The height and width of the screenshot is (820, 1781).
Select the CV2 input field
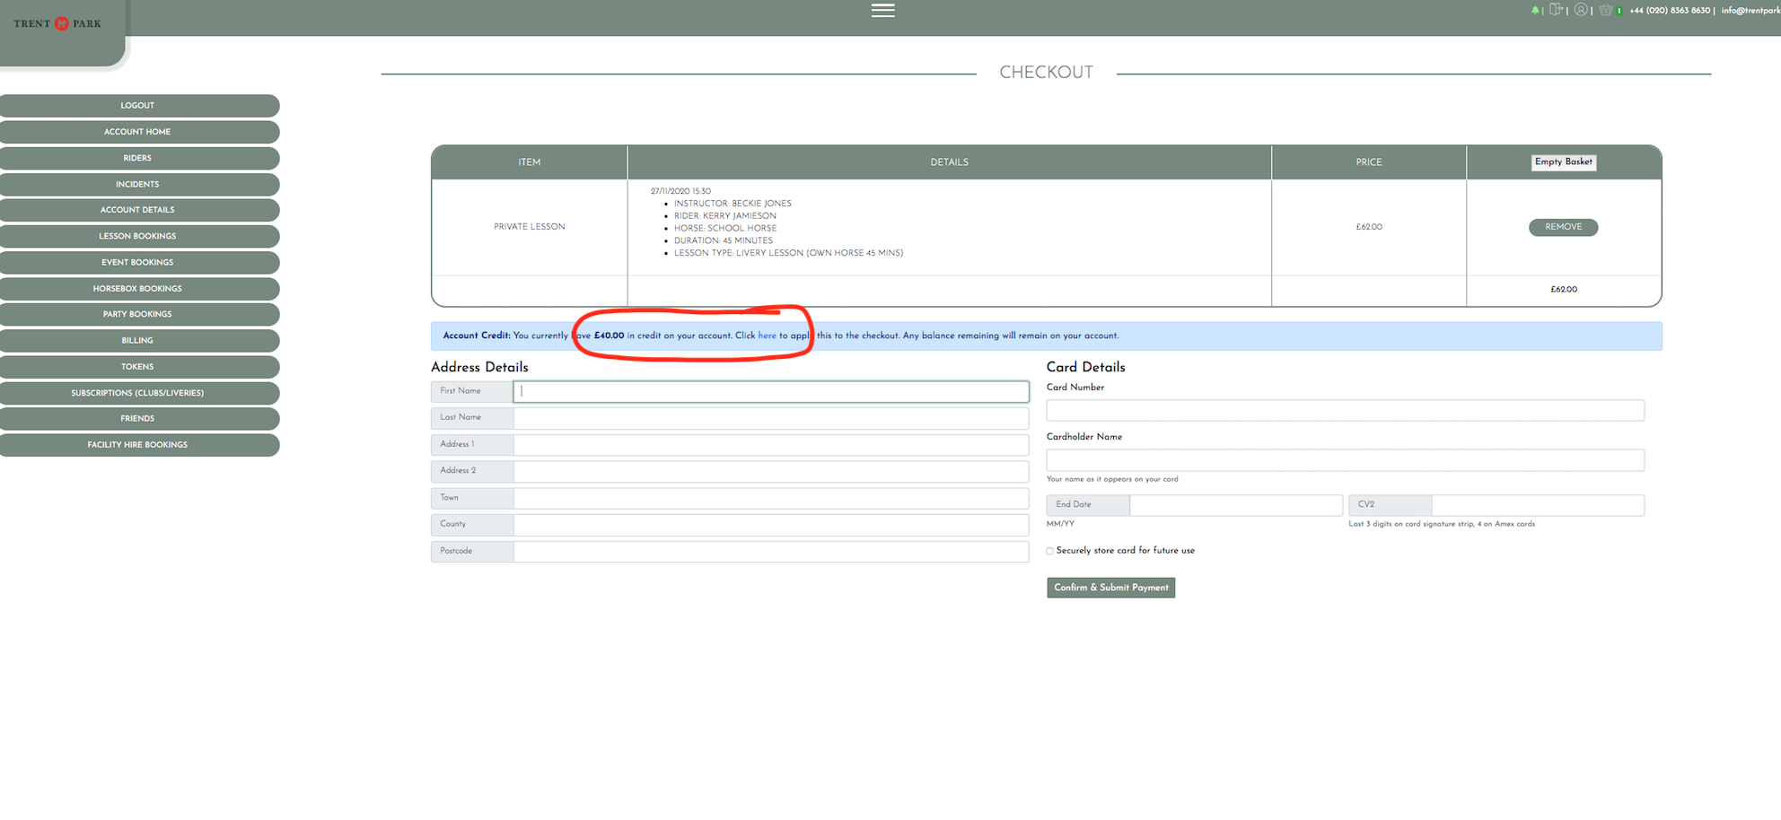click(x=1537, y=505)
